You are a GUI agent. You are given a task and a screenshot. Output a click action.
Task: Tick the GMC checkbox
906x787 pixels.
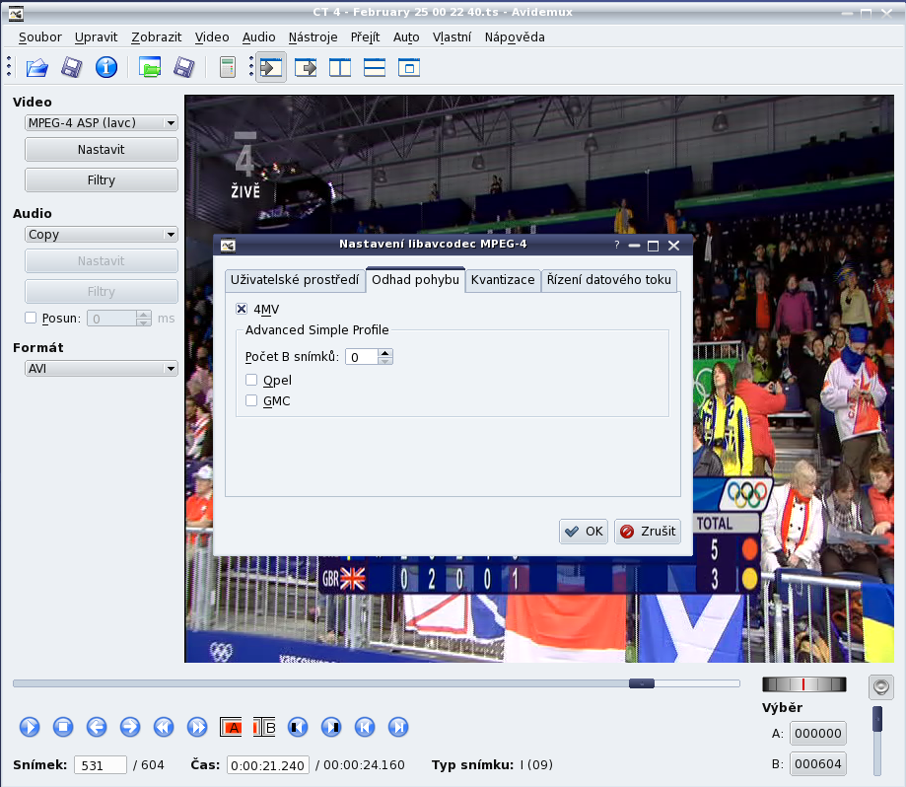pos(251,400)
